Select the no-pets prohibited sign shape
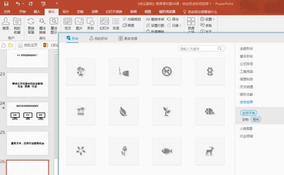 [x=167, y=72]
